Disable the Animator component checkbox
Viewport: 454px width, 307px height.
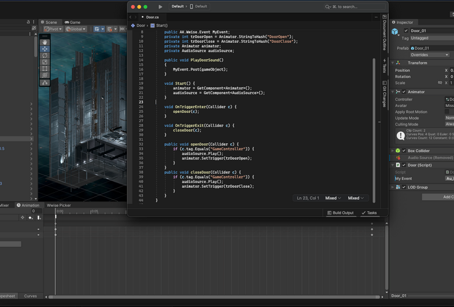(x=404, y=91)
